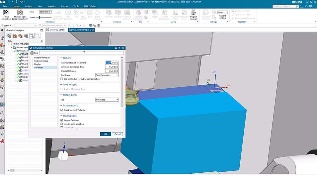Collapse the Options section
The height and width of the screenshot is (177, 317).
pos(61,58)
